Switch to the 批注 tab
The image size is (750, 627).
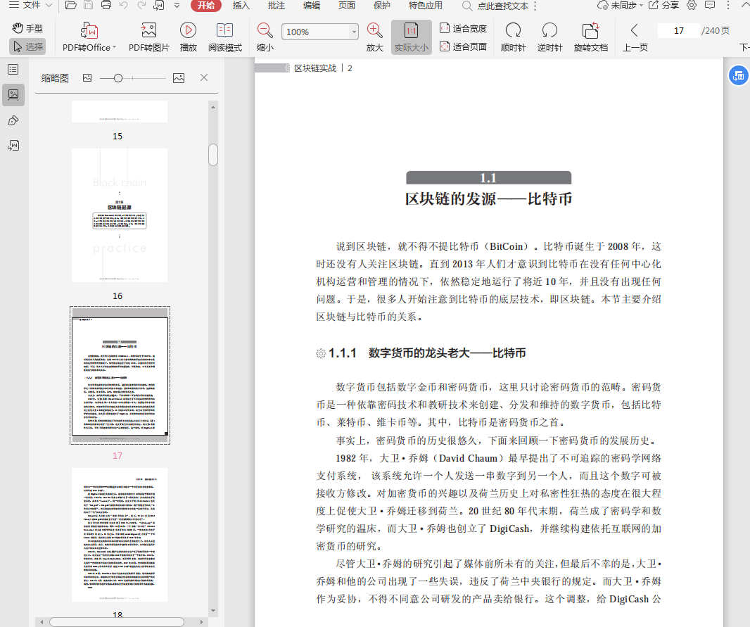[x=277, y=5]
